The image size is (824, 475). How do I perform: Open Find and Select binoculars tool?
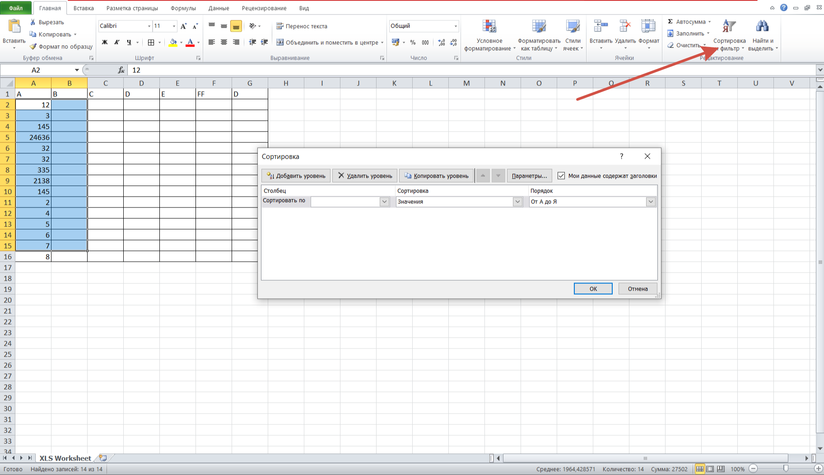click(x=762, y=27)
